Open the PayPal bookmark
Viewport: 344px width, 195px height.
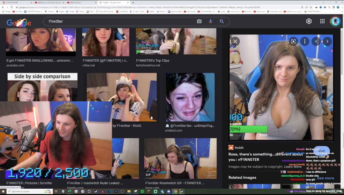point(60,11)
